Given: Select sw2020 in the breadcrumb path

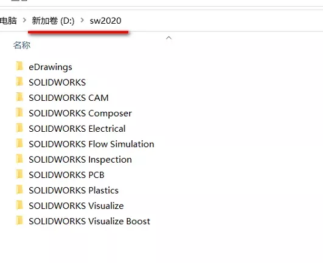Looking at the screenshot, I should (105, 21).
